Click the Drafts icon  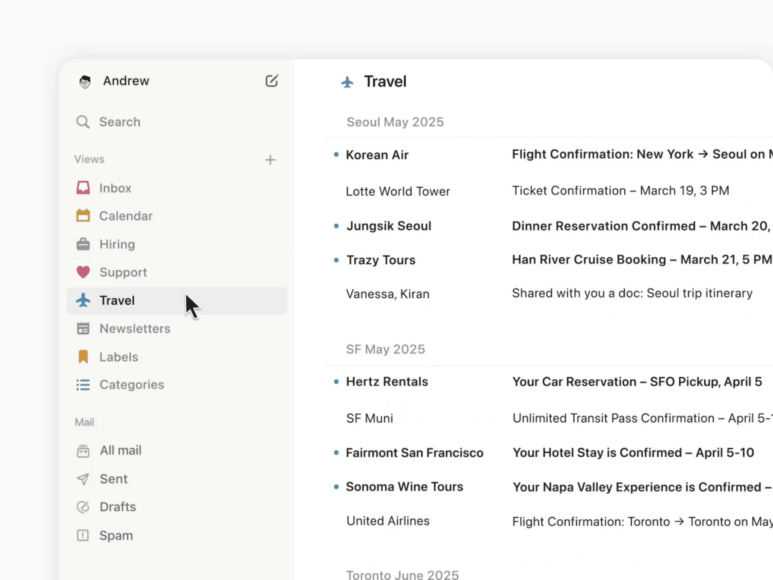point(83,507)
